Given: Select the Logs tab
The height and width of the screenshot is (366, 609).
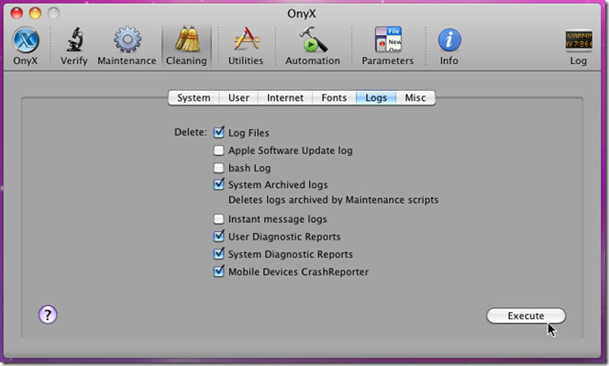Looking at the screenshot, I should coord(376,97).
